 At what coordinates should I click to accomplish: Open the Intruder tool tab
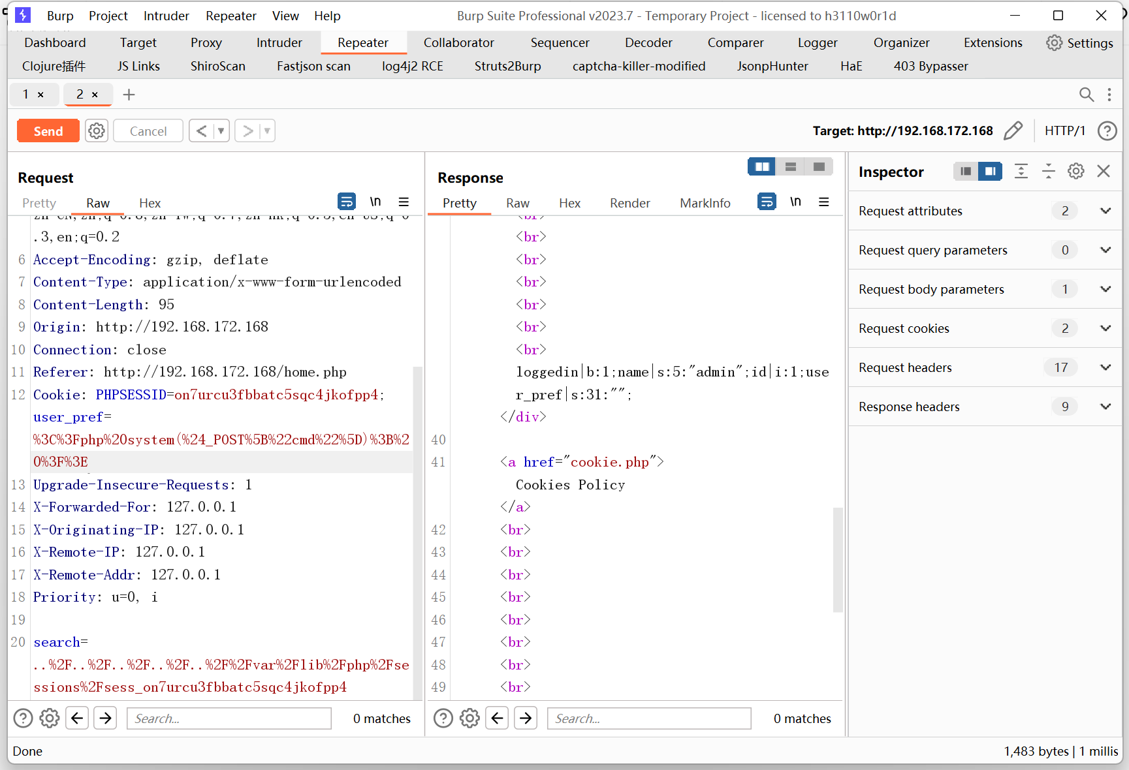279,42
